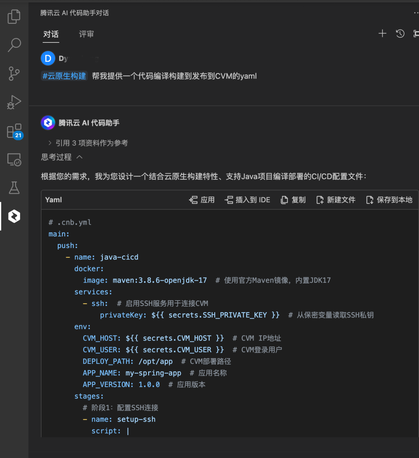Open the Source Control view

[14, 73]
